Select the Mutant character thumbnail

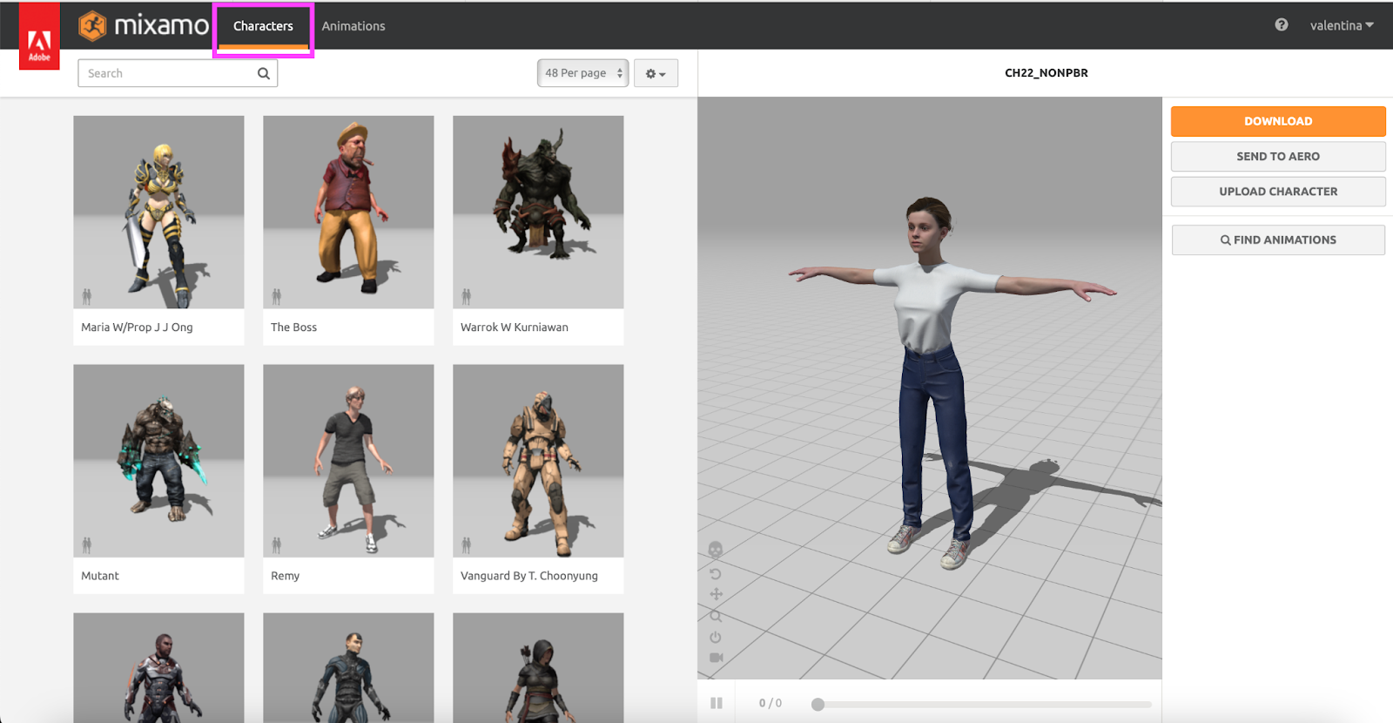(158, 461)
